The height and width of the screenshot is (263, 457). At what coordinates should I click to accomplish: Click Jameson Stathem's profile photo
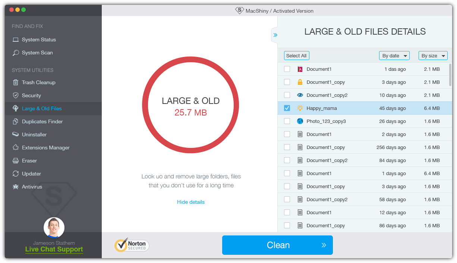pos(54,228)
